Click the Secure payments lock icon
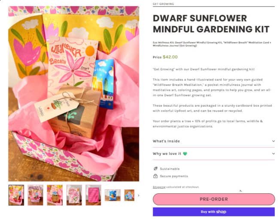 [155, 176]
